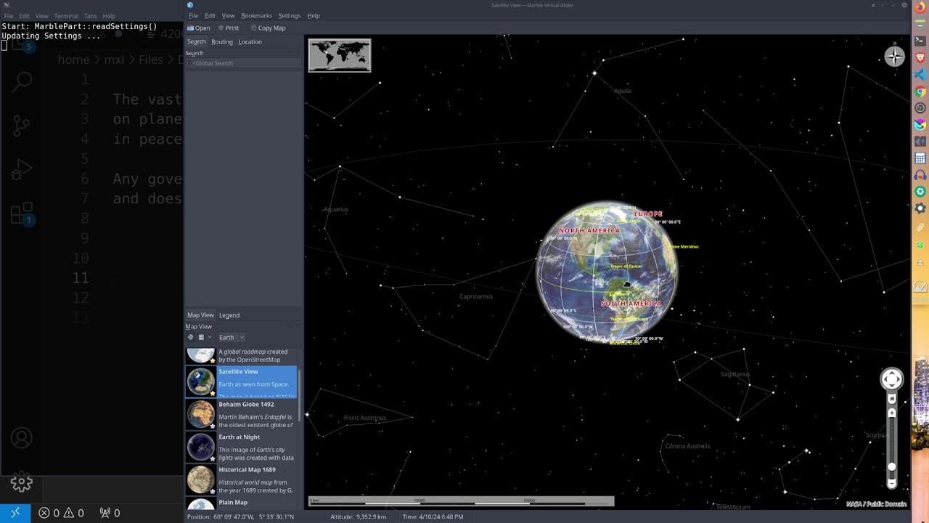Click the zoom slider handle
Viewport: 929px width, 523px height.
(x=892, y=467)
